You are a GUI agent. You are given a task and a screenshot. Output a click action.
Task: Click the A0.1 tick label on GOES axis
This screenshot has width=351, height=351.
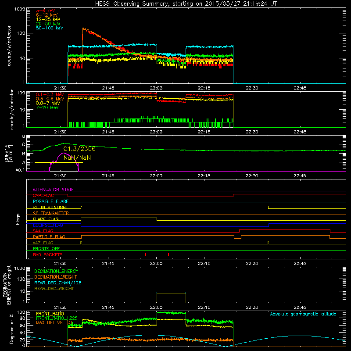20,170
